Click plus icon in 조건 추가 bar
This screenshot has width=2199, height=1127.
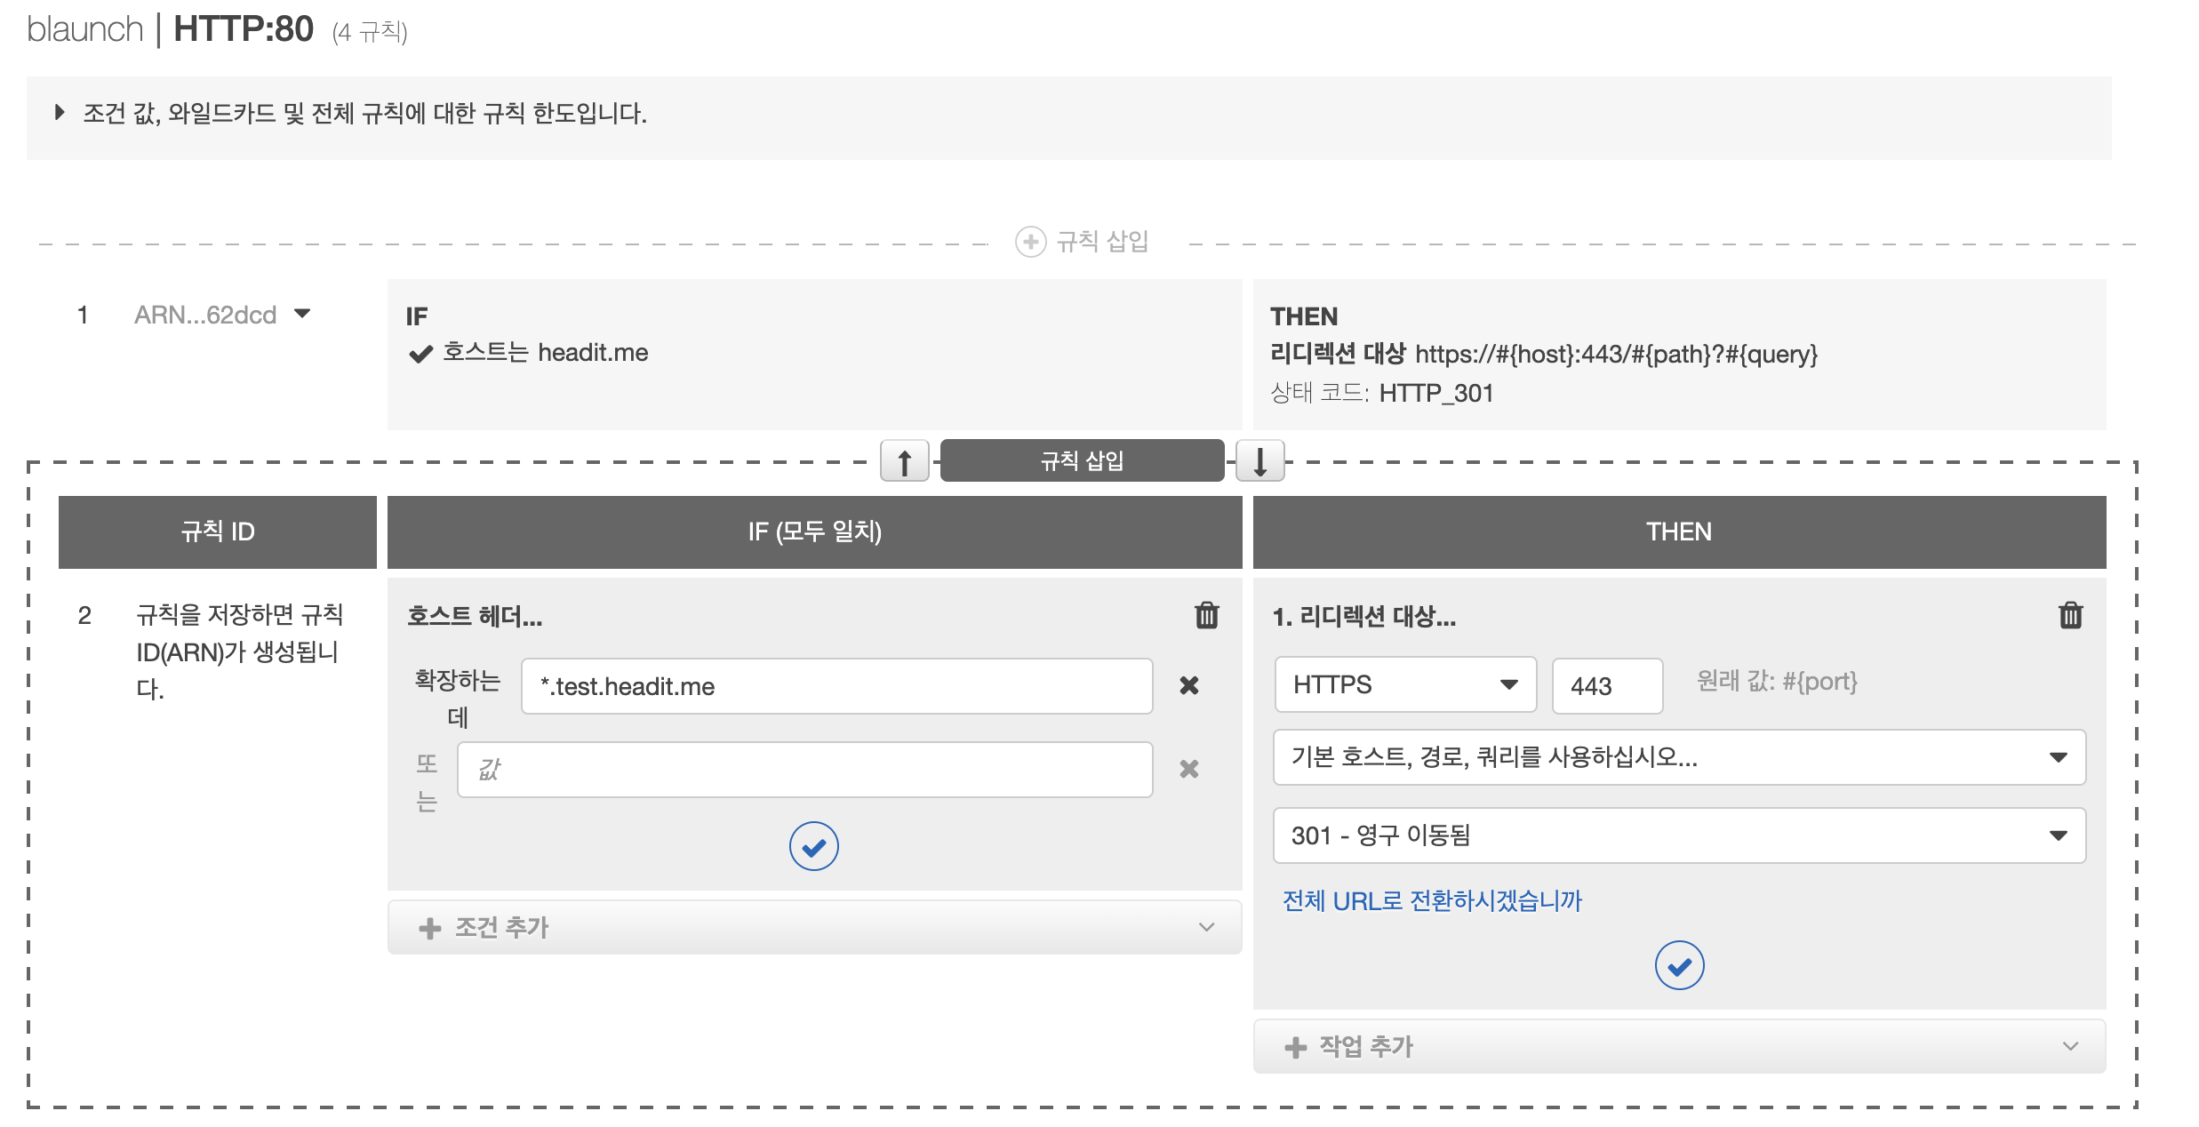coord(430,928)
